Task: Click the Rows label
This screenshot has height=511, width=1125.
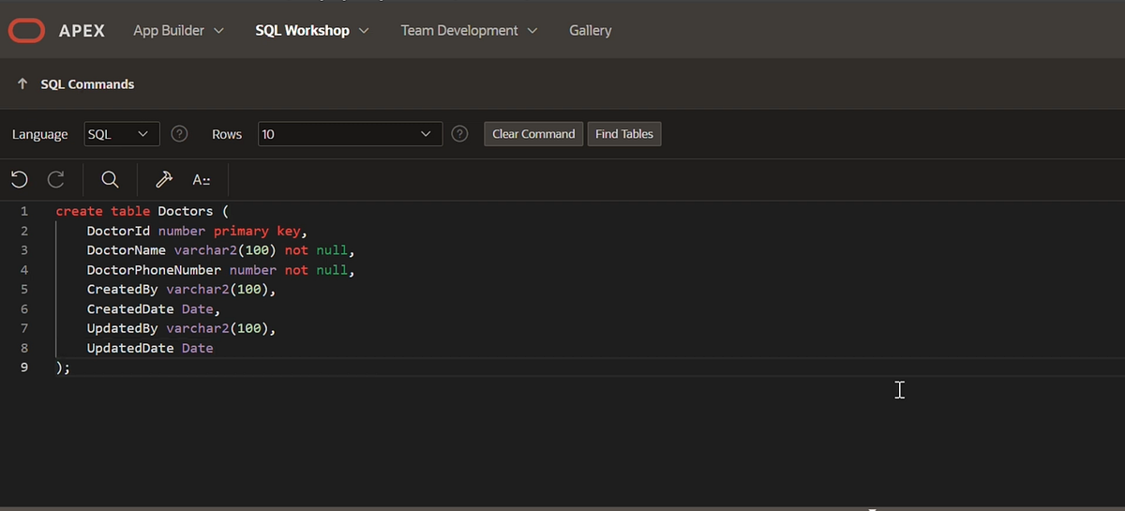Action: point(227,134)
